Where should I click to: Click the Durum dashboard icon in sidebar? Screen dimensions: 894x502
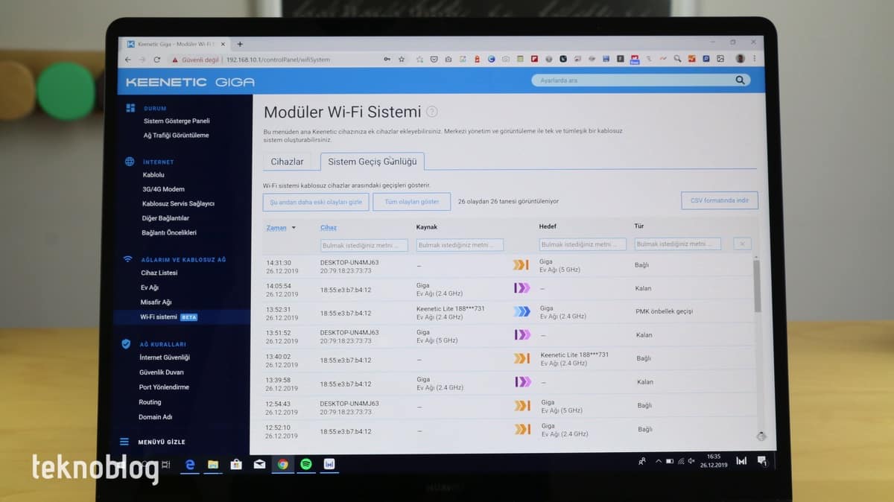130,108
